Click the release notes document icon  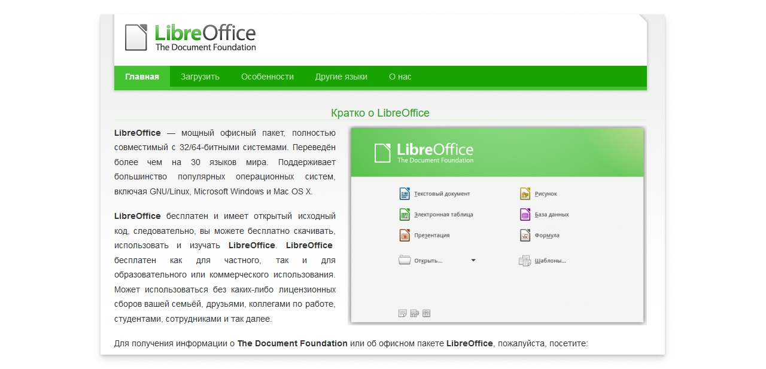pyautogui.click(x=402, y=313)
